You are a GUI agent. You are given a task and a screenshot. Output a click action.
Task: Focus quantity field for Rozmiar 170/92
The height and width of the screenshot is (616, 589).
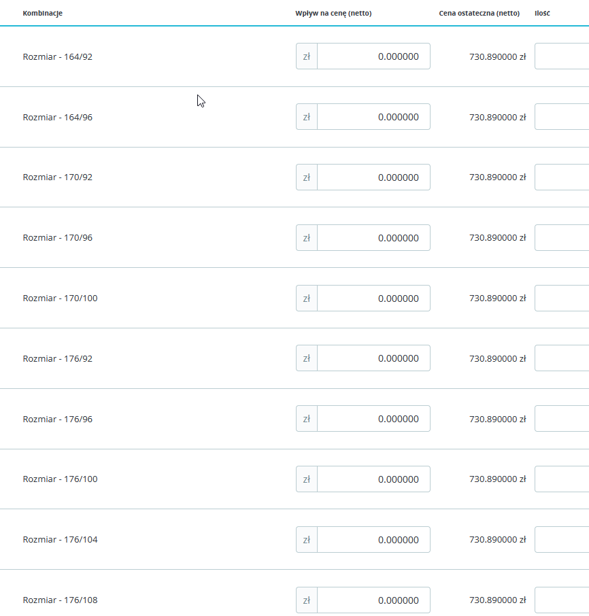pos(562,177)
